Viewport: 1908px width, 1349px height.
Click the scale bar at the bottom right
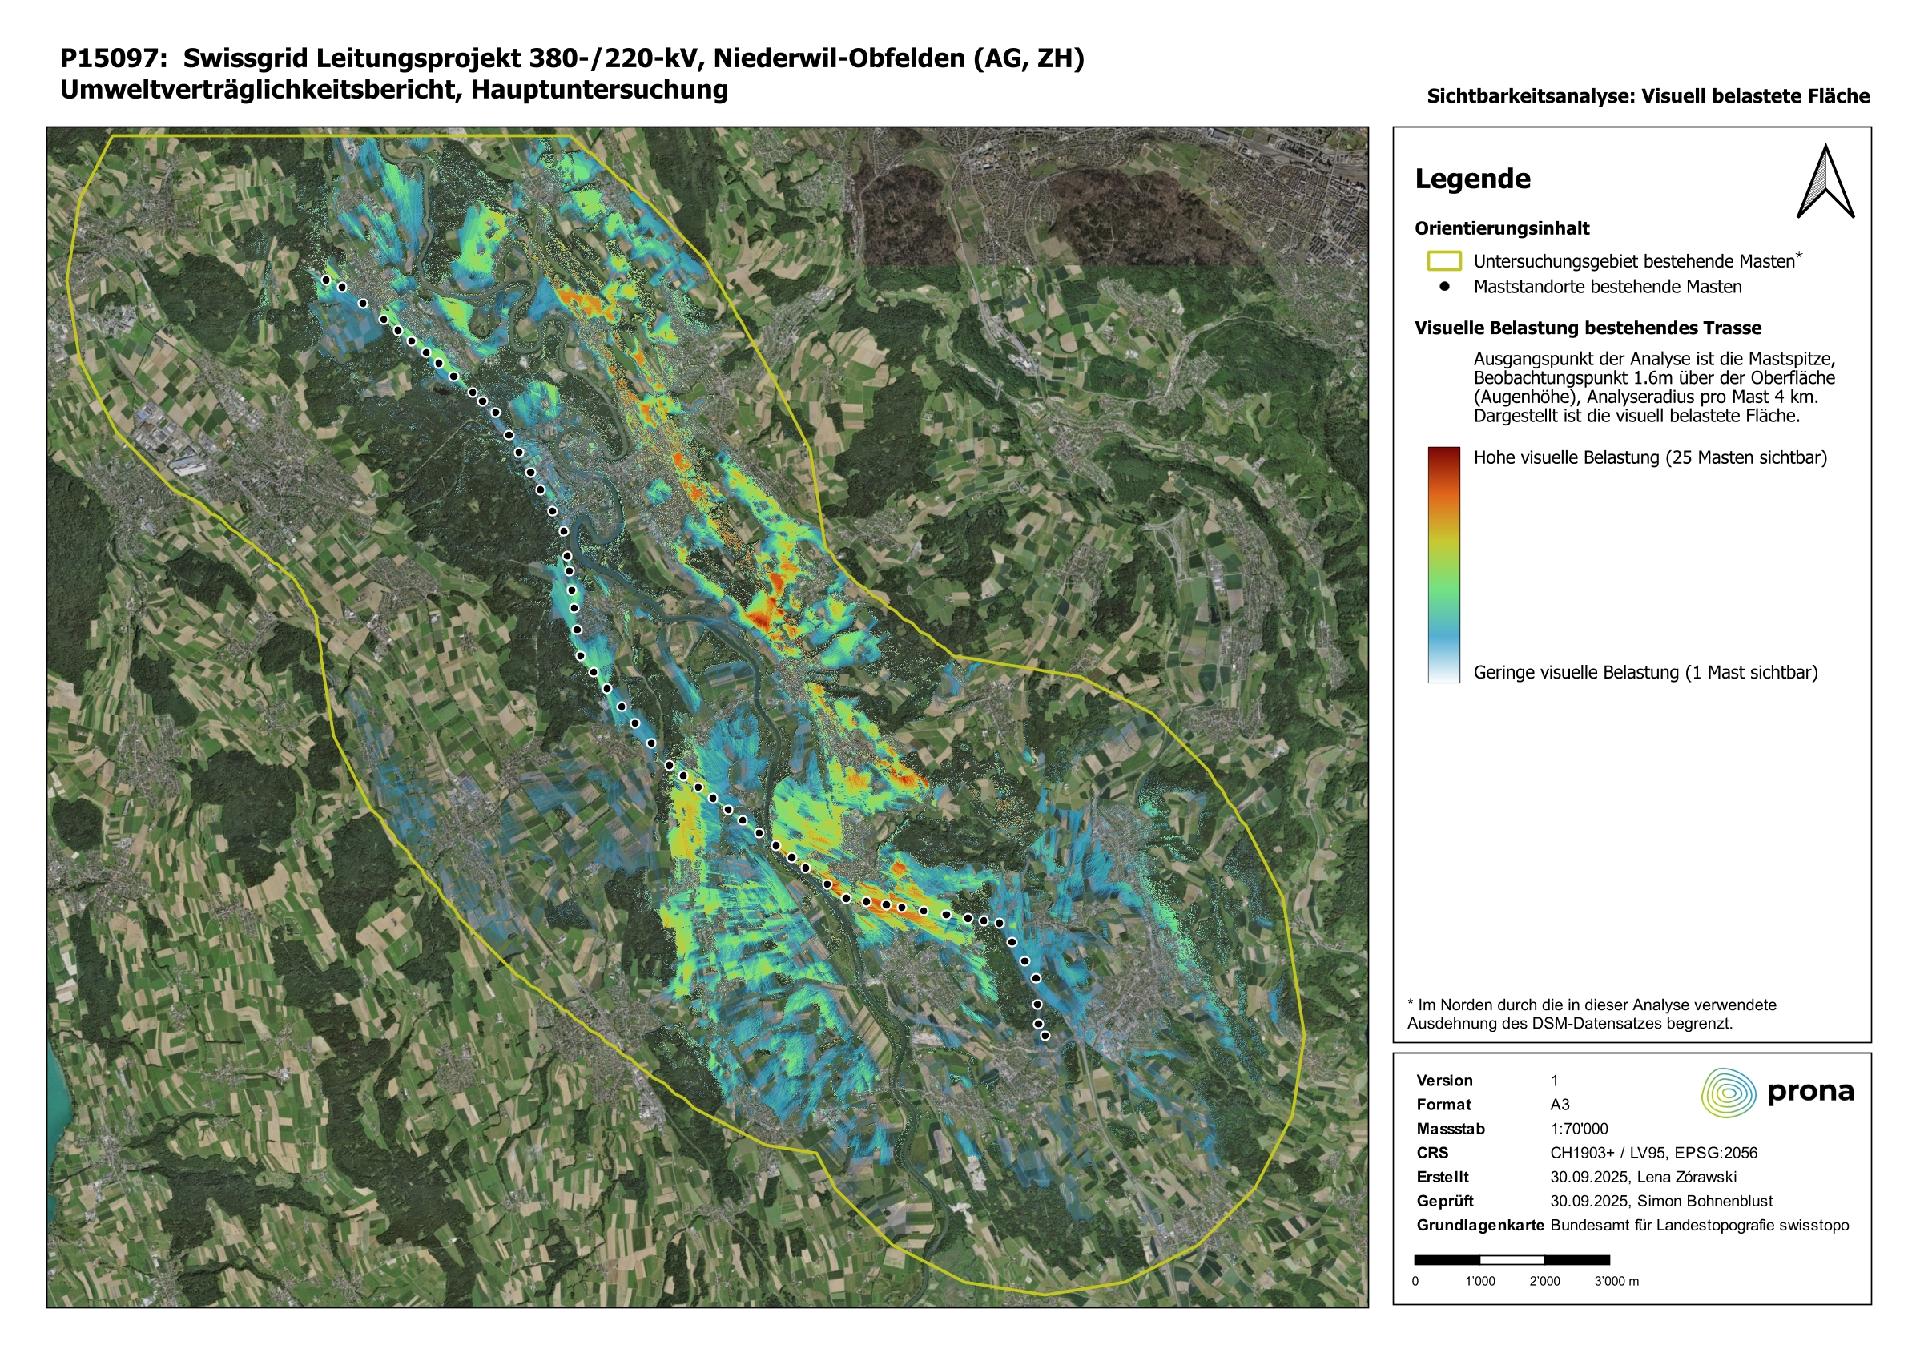(x=1512, y=1259)
